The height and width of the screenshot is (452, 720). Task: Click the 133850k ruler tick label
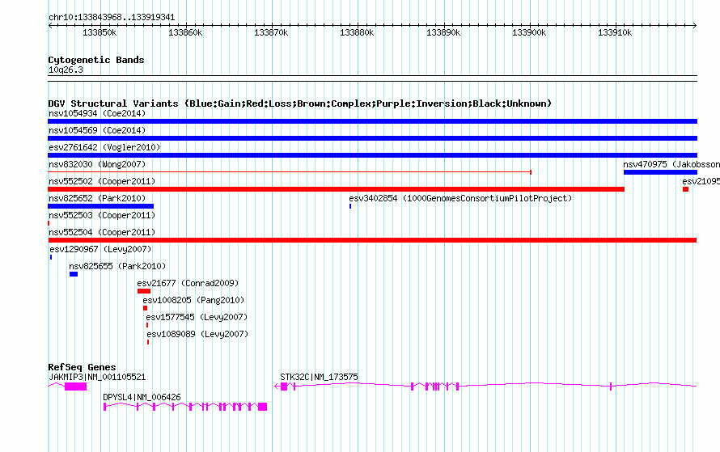(100, 32)
